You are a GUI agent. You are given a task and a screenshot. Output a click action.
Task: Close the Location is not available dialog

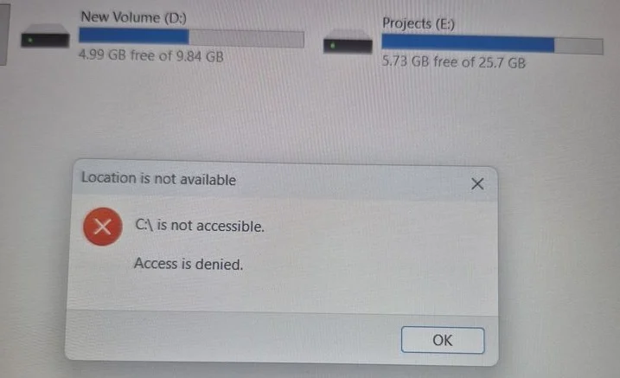[477, 183]
